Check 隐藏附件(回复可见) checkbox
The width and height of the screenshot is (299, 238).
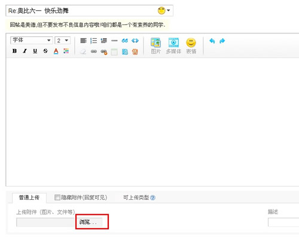(x=57, y=197)
